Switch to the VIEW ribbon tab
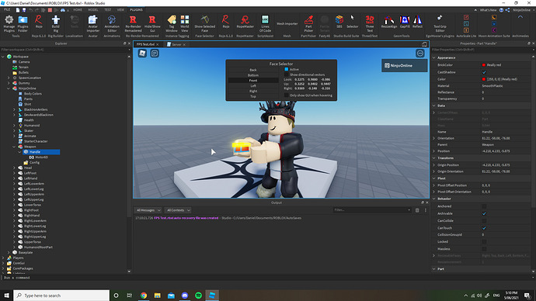 120,10
